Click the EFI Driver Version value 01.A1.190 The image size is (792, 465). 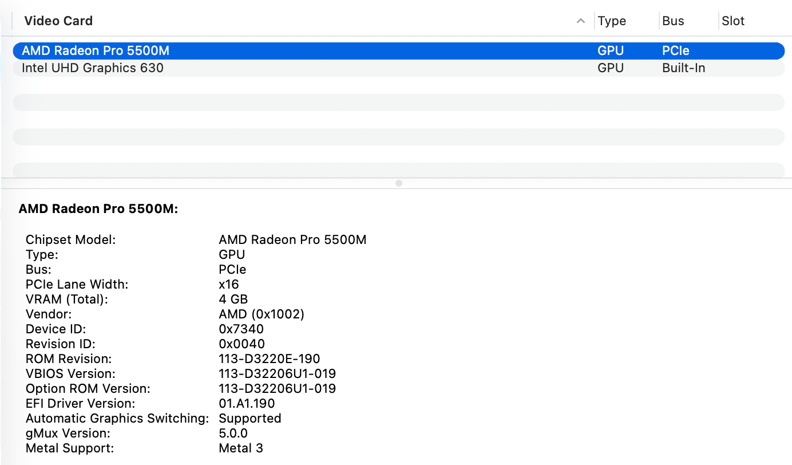coord(247,404)
